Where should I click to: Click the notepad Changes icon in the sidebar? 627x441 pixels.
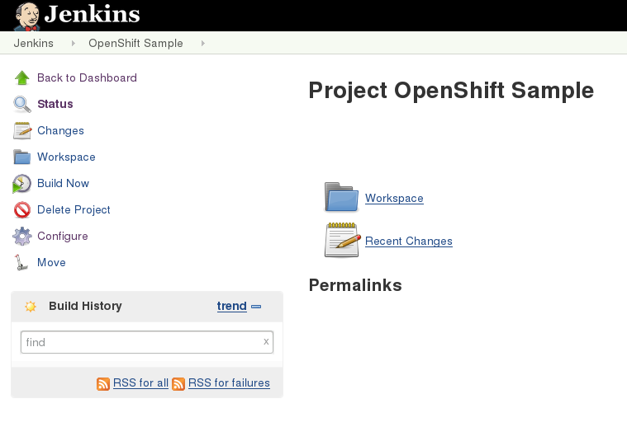pos(22,130)
